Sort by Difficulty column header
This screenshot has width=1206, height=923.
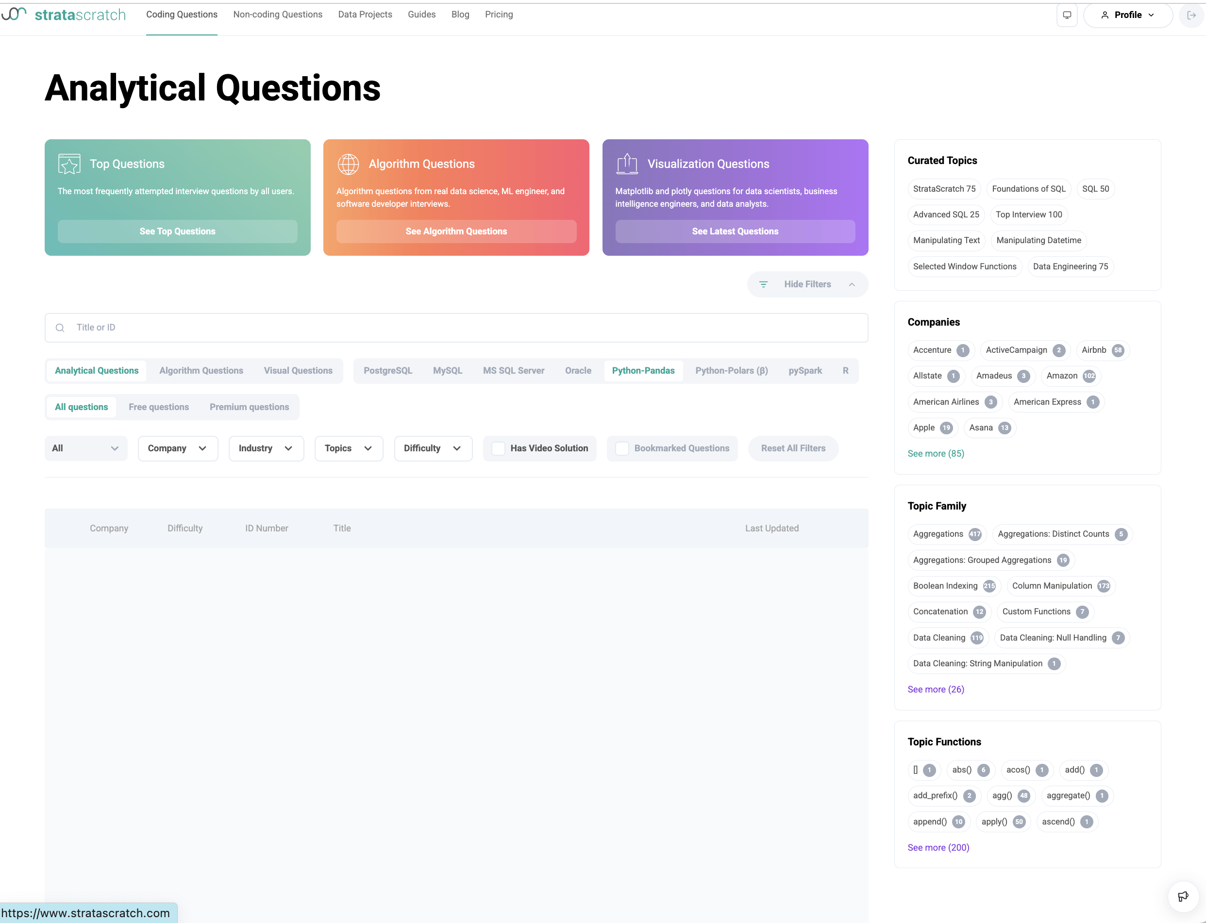coord(184,528)
